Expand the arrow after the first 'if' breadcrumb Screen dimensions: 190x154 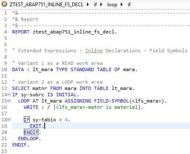[101, 5]
